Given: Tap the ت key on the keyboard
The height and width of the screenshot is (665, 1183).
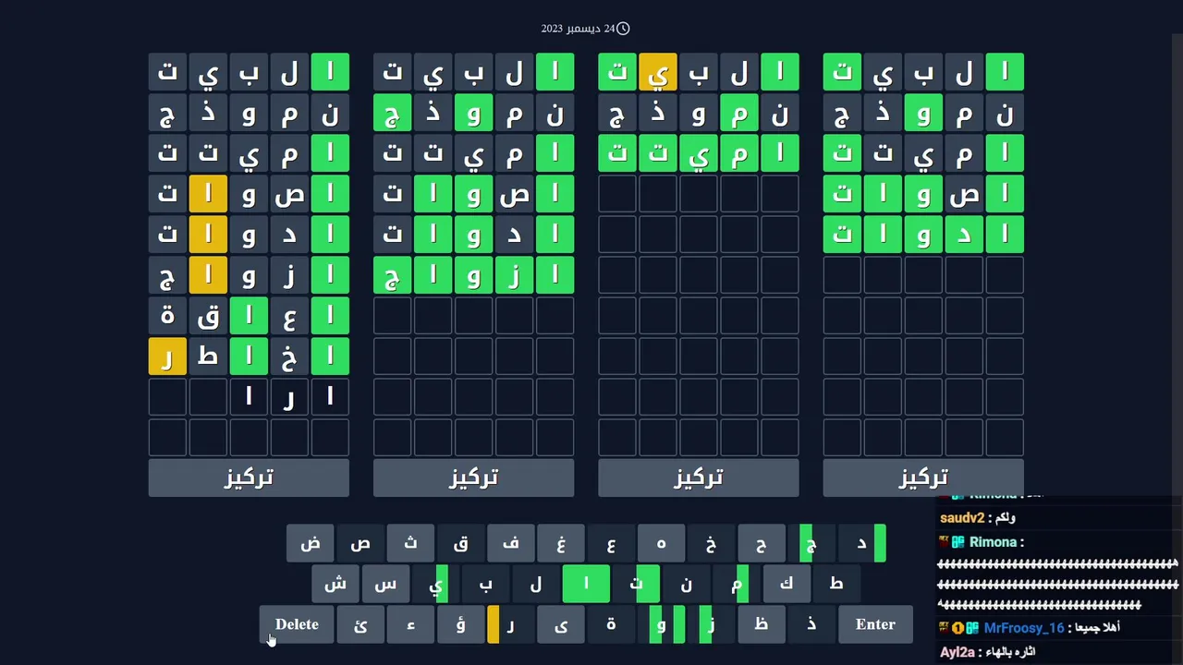Looking at the screenshot, I should (636, 584).
